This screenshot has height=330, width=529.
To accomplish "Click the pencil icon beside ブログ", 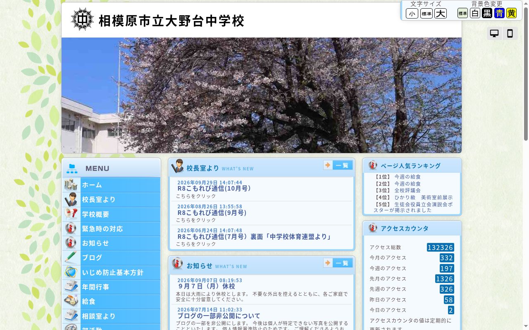I will pos(71,257).
